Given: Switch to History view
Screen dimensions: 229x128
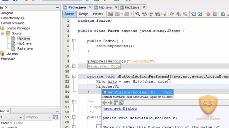Looking at the screenshot, I should [x=98, y=14].
